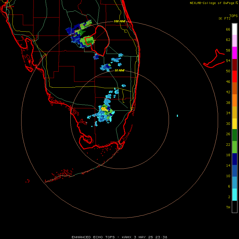Image resolution: width=239 pixels, height=239 pixels.
Task: Click the legend value 10
Action: [228, 176]
